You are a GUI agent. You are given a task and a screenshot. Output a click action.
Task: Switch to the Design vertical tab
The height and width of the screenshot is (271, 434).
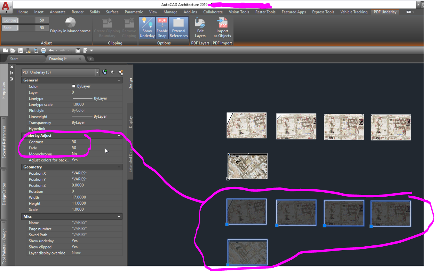[130, 84]
